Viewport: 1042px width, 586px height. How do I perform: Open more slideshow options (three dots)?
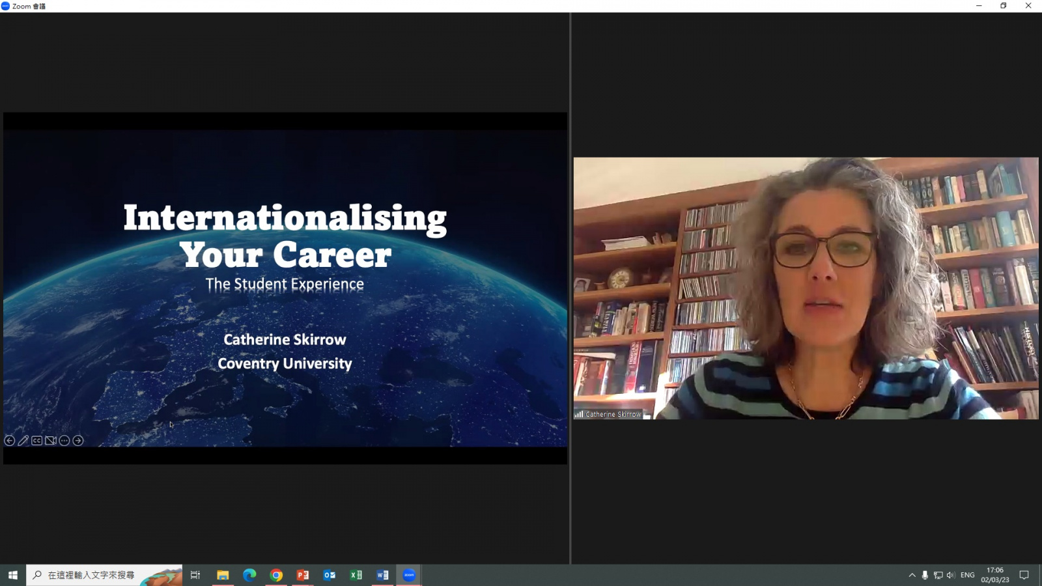64,441
